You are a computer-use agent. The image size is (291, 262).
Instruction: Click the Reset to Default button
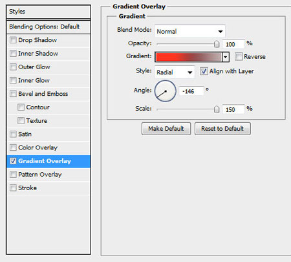222,129
